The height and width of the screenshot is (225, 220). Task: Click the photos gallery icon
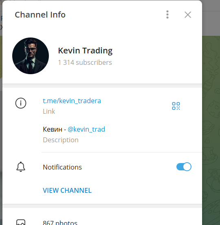click(21, 222)
